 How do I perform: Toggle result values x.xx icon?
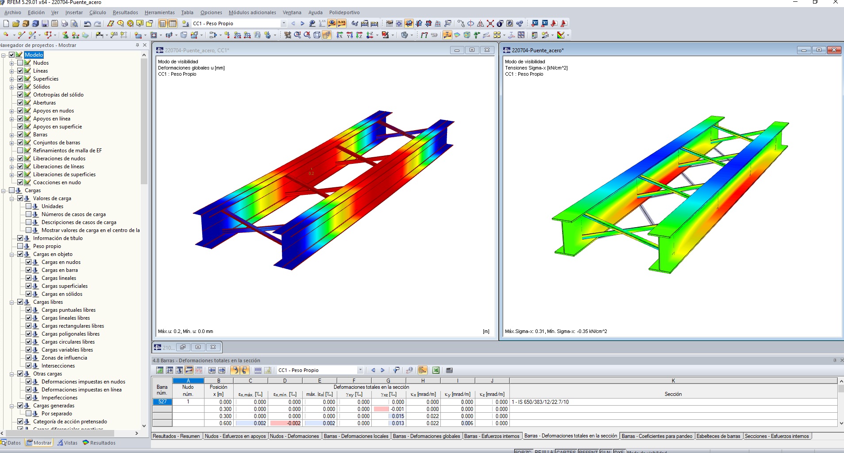click(342, 23)
